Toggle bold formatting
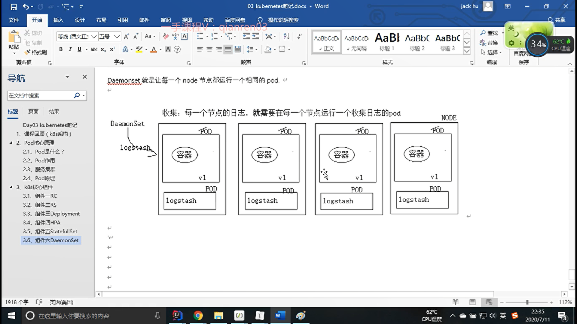Screen dimensions: 577x324 (61, 49)
